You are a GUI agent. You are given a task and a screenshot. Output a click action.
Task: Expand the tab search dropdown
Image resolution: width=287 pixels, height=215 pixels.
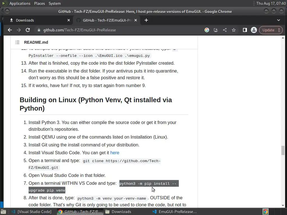[278, 20]
